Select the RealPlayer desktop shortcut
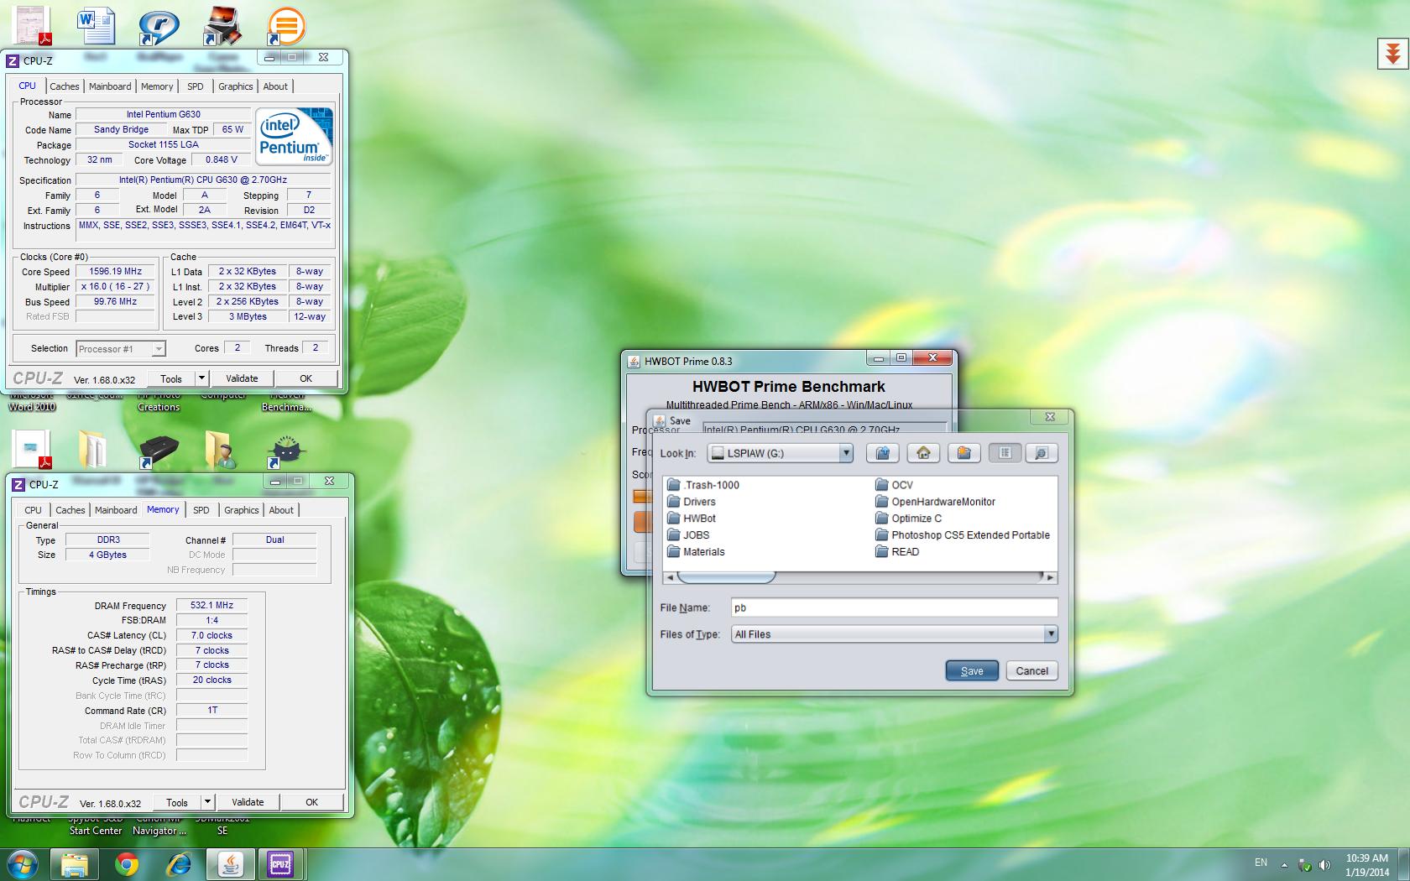This screenshot has height=881, width=1410. 159,26
